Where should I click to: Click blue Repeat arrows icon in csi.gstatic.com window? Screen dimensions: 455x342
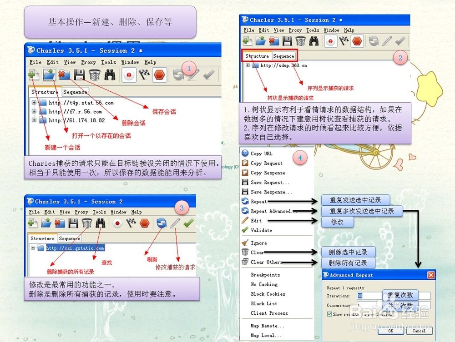tap(162, 223)
